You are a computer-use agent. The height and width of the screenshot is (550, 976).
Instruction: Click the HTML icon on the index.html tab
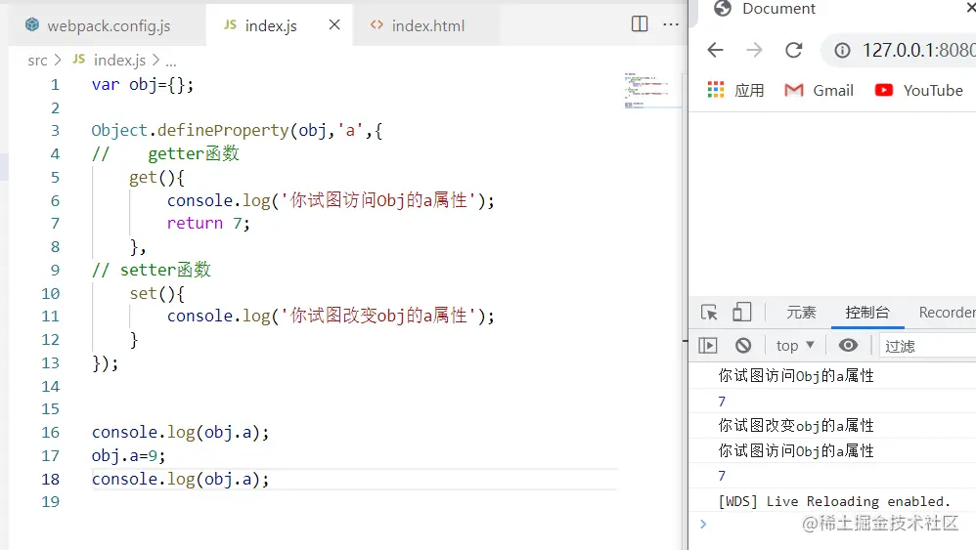pyautogui.click(x=377, y=24)
